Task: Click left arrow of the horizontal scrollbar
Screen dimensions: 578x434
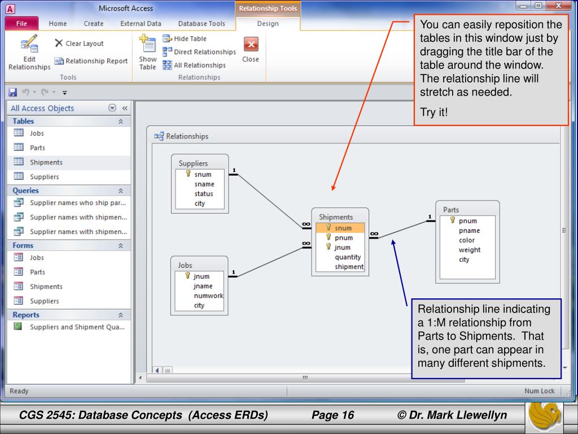Action: pos(141,377)
